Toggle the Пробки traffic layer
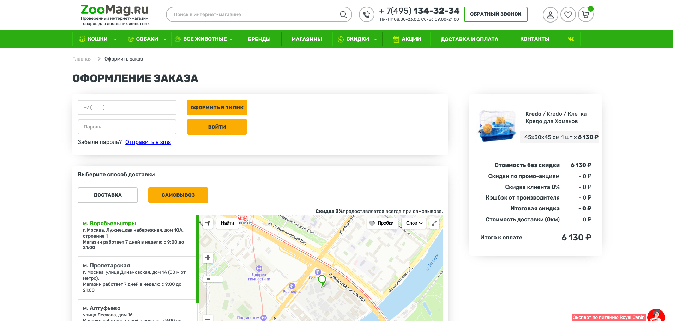Image resolution: width=673 pixels, height=321 pixels. pyautogui.click(x=382, y=223)
